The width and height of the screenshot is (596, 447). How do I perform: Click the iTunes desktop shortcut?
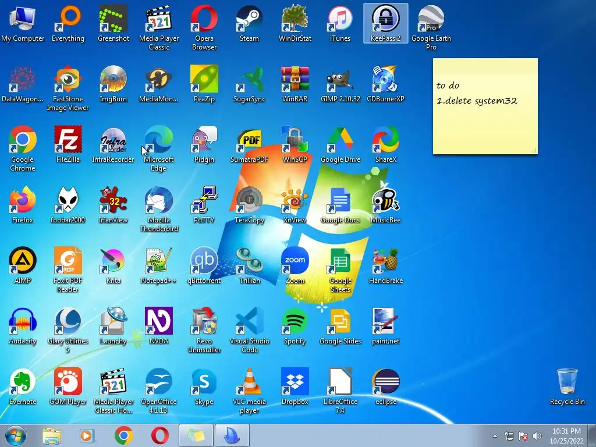340,23
